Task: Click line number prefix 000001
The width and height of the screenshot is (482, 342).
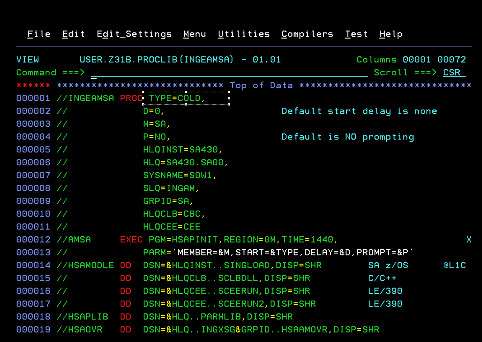Action: coord(33,98)
